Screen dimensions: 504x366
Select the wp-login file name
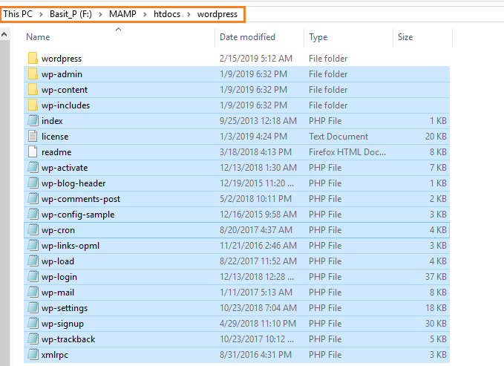tap(59, 277)
